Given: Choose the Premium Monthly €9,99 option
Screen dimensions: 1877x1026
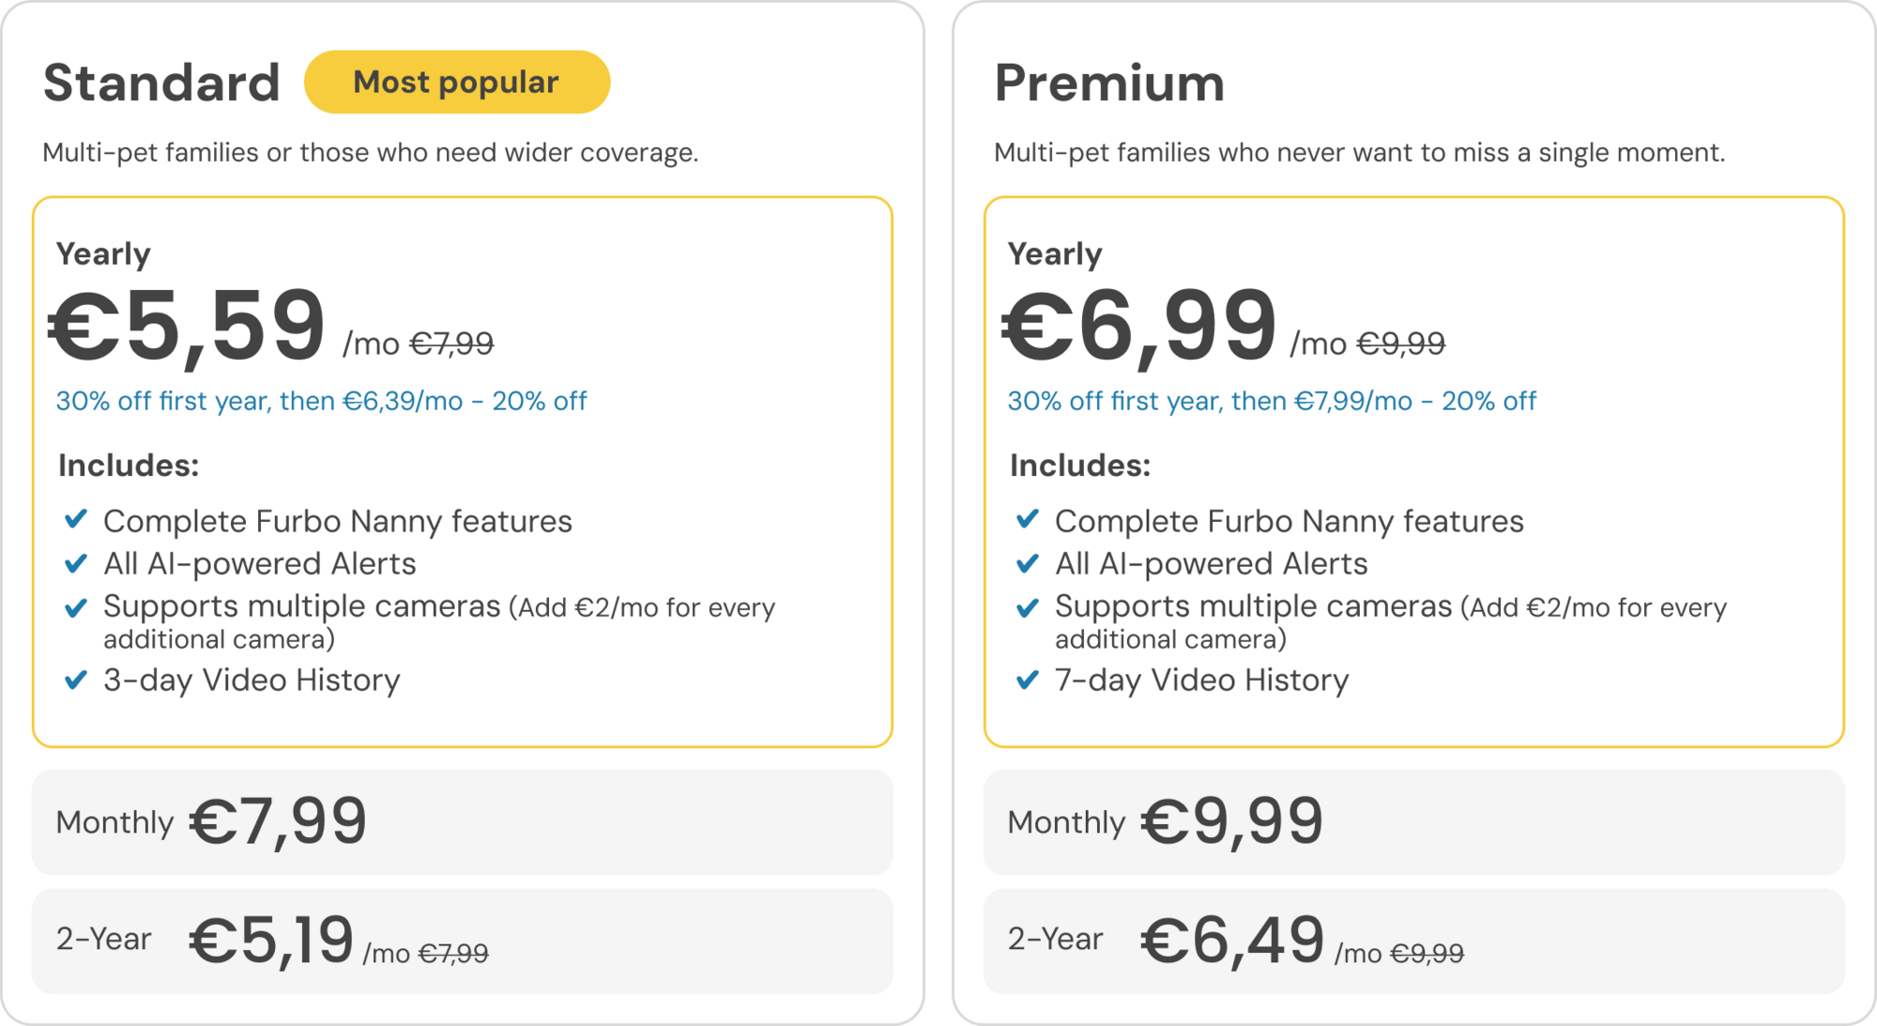Looking at the screenshot, I should (1413, 822).
